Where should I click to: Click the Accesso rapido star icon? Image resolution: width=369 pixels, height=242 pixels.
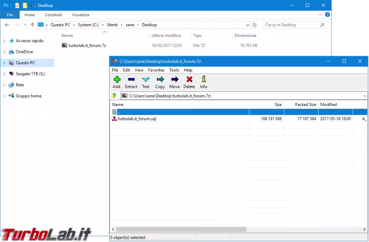pyautogui.click(x=12, y=41)
